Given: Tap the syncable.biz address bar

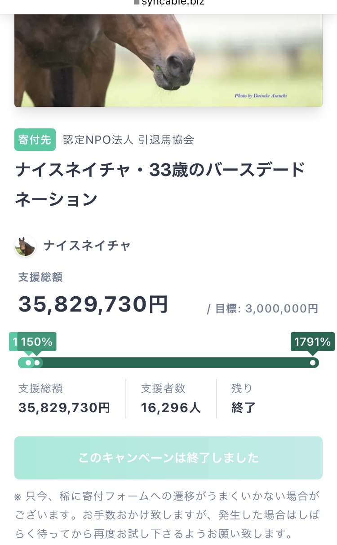Looking at the screenshot, I should click(x=173, y=3).
